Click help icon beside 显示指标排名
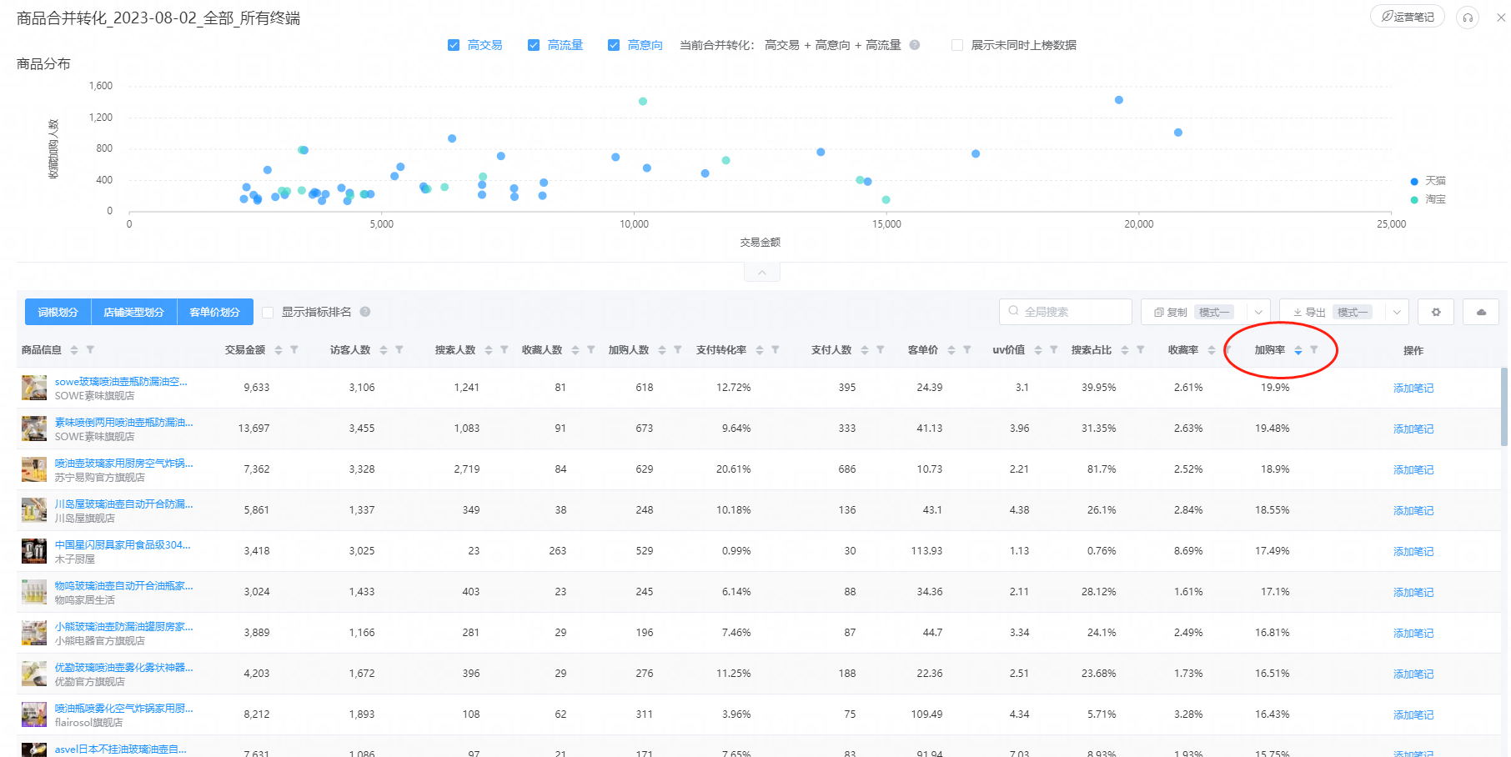The height and width of the screenshot is (757, 1511). pos(365,312)
